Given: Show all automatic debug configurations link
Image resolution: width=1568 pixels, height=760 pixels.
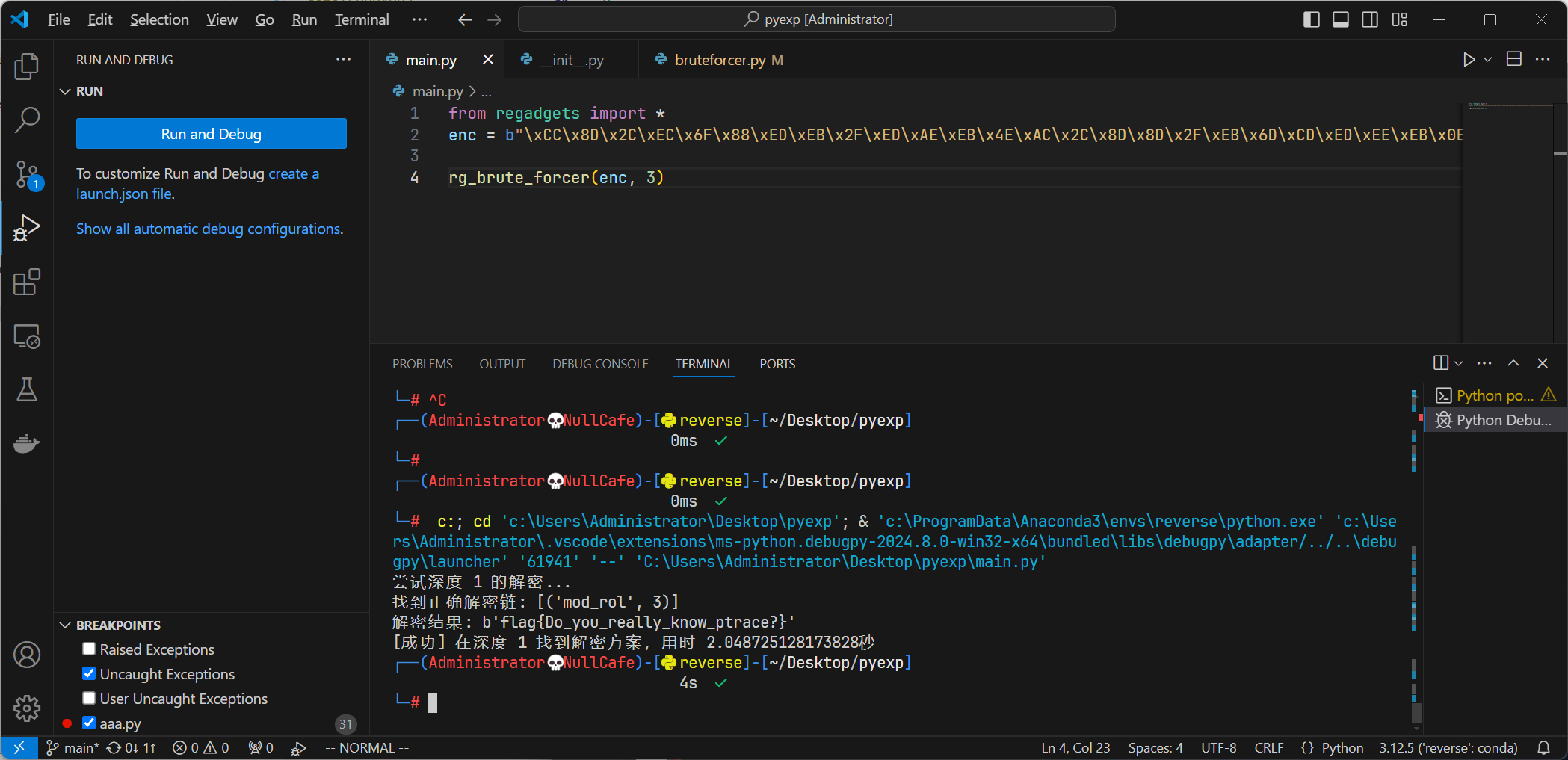Looking at the screenshot, I should 210,229.
